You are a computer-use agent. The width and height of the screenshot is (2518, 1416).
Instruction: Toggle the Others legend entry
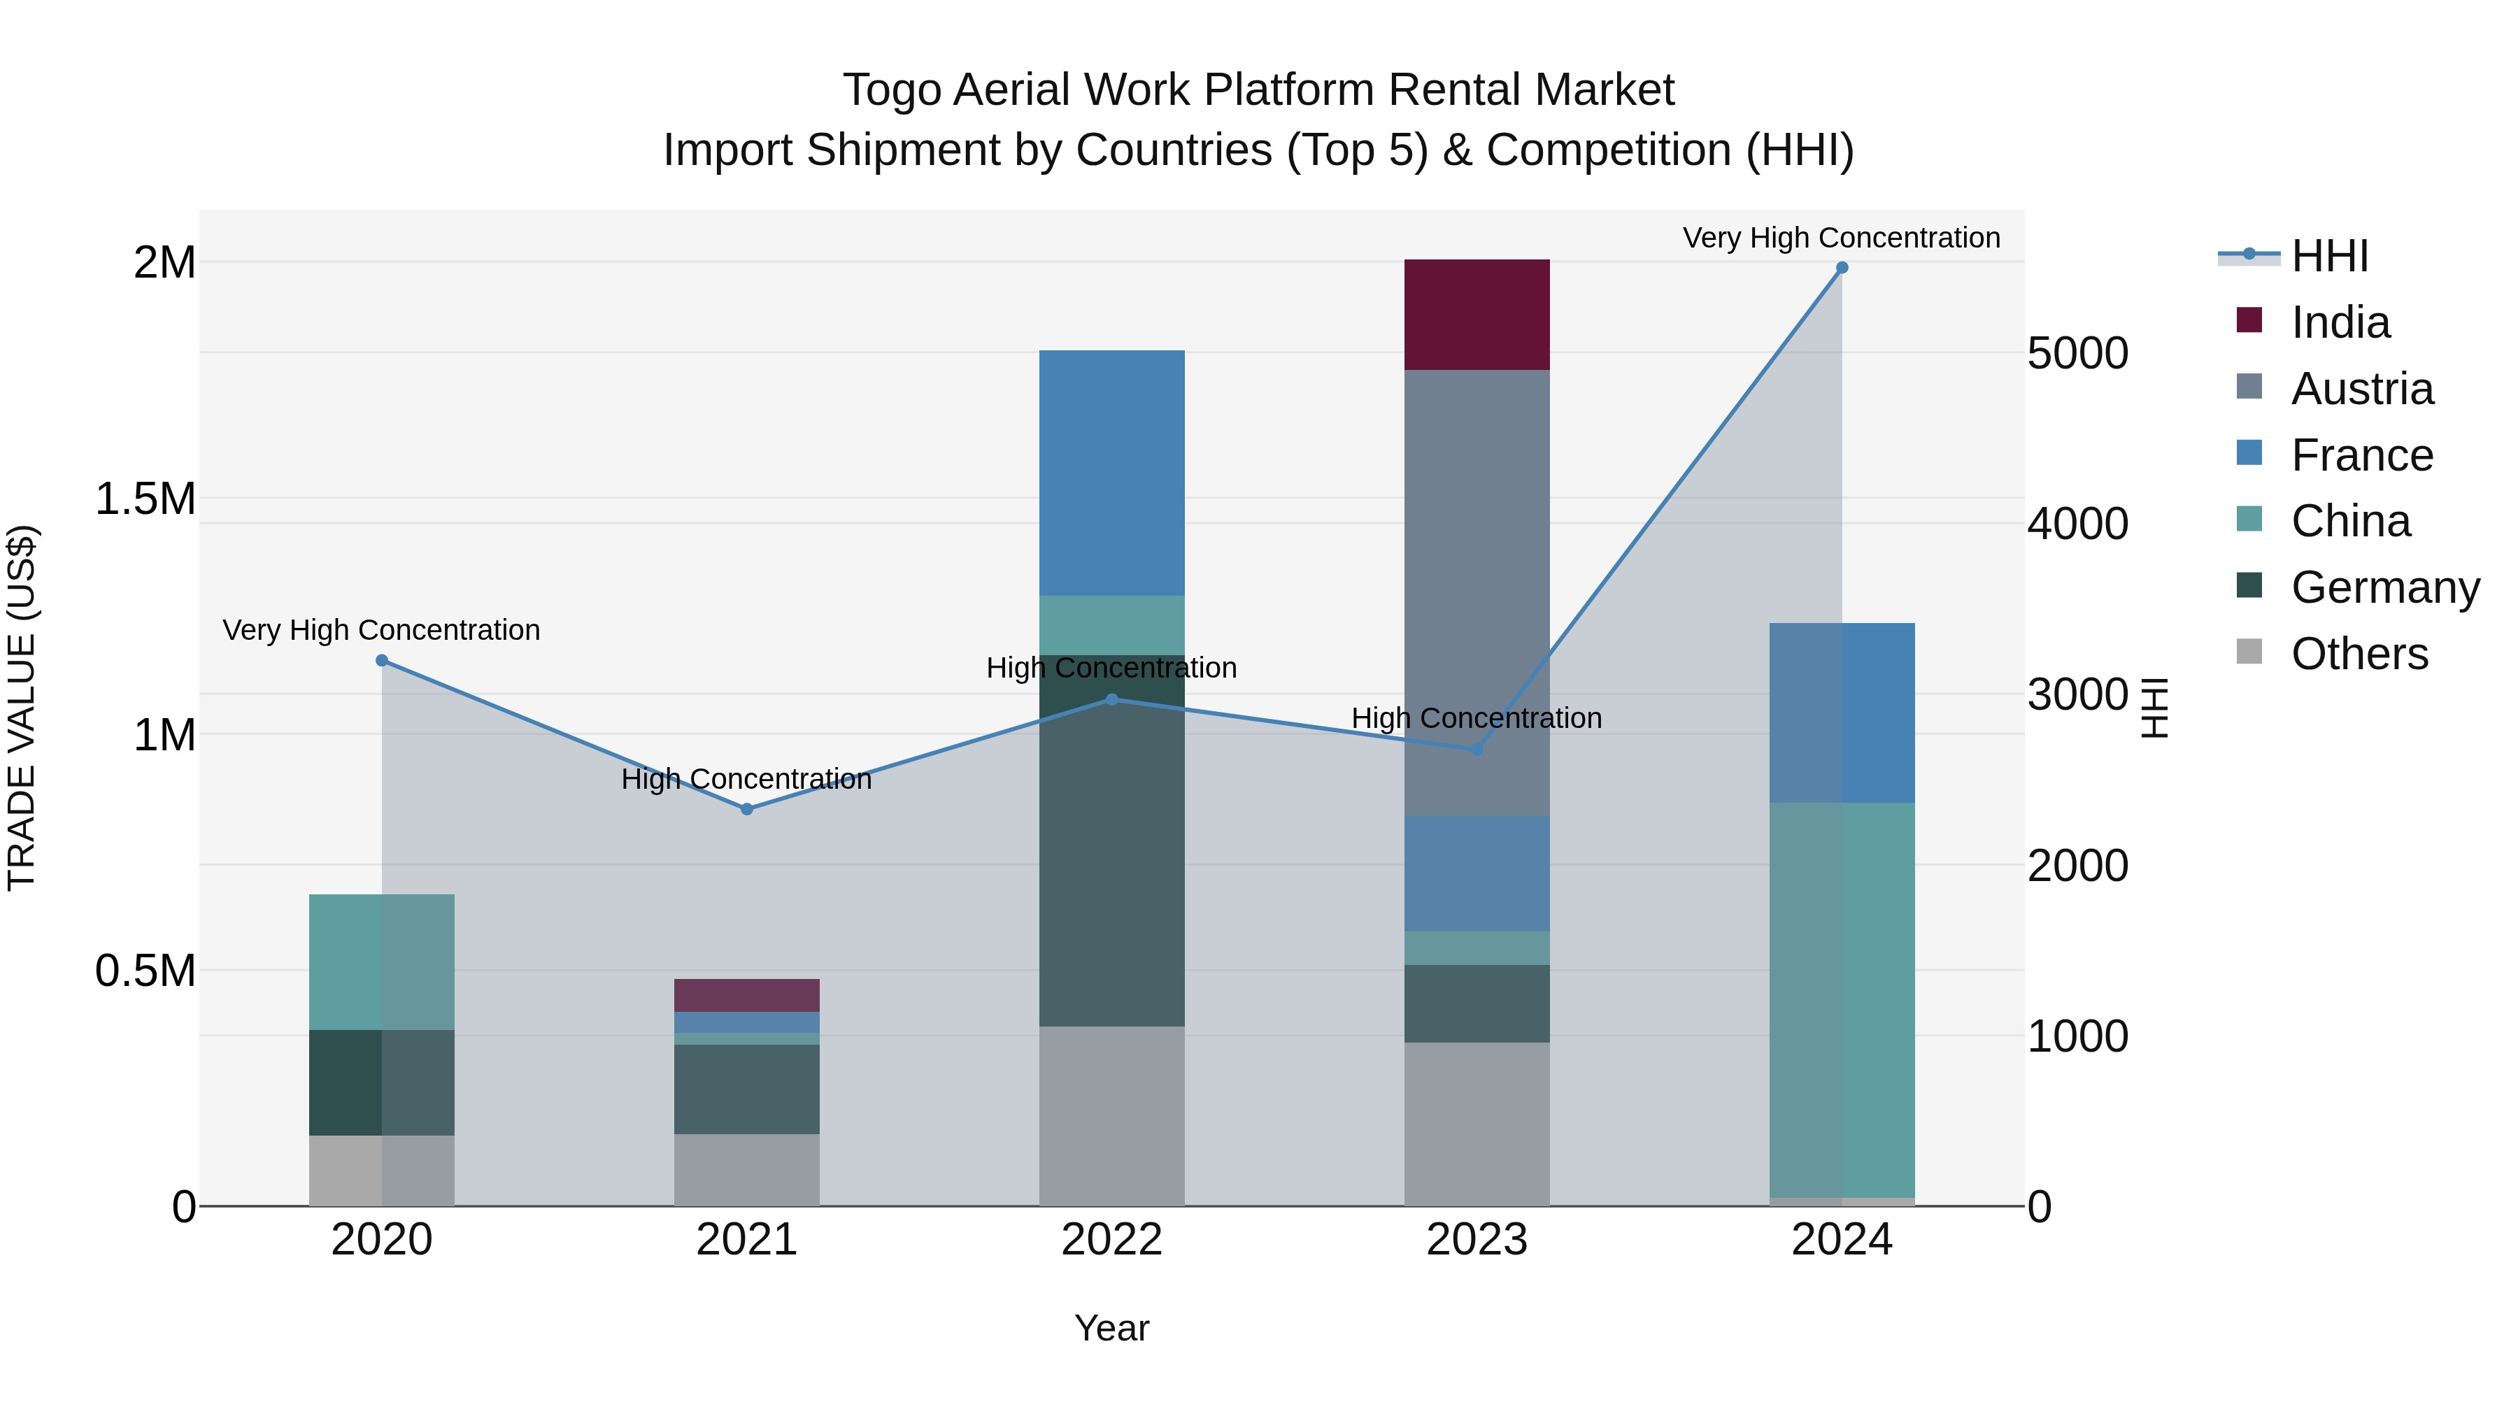pyautogui.click(x=2332, y=653)
